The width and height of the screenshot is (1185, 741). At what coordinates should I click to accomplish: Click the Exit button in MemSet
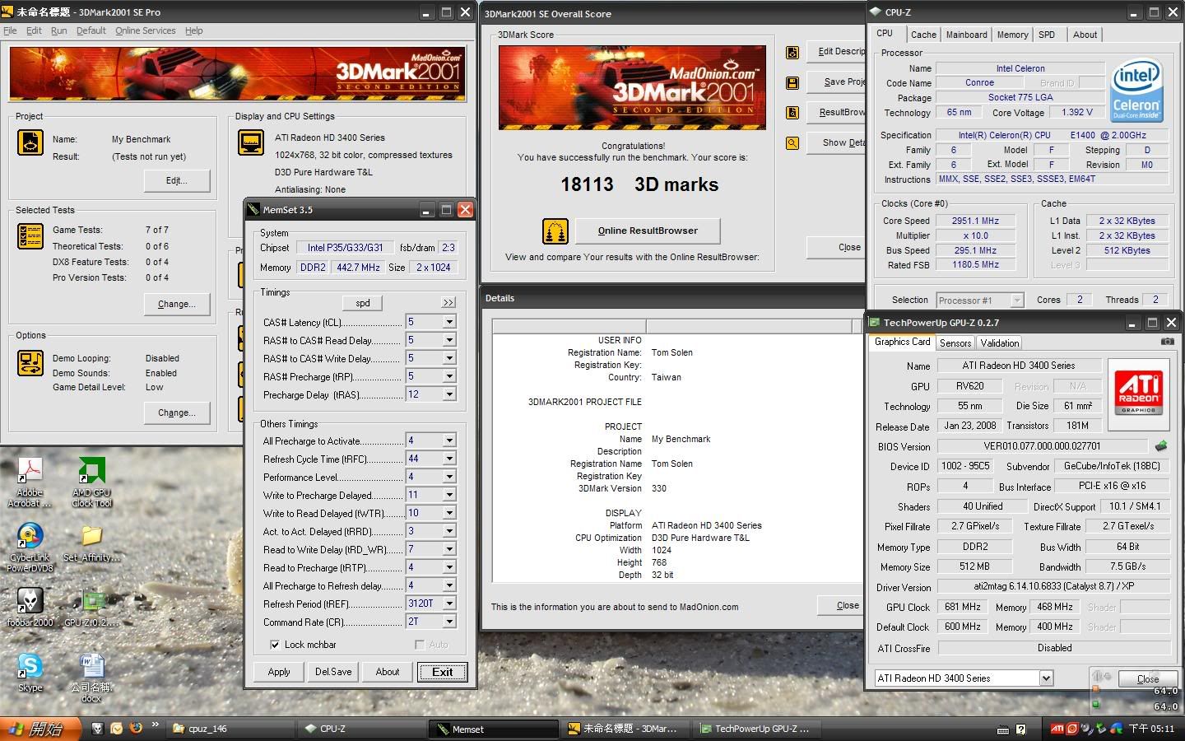(443, 672)
